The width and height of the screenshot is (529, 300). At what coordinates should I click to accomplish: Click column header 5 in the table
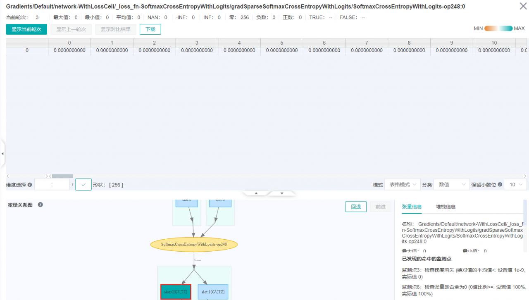tap(282, 43)
